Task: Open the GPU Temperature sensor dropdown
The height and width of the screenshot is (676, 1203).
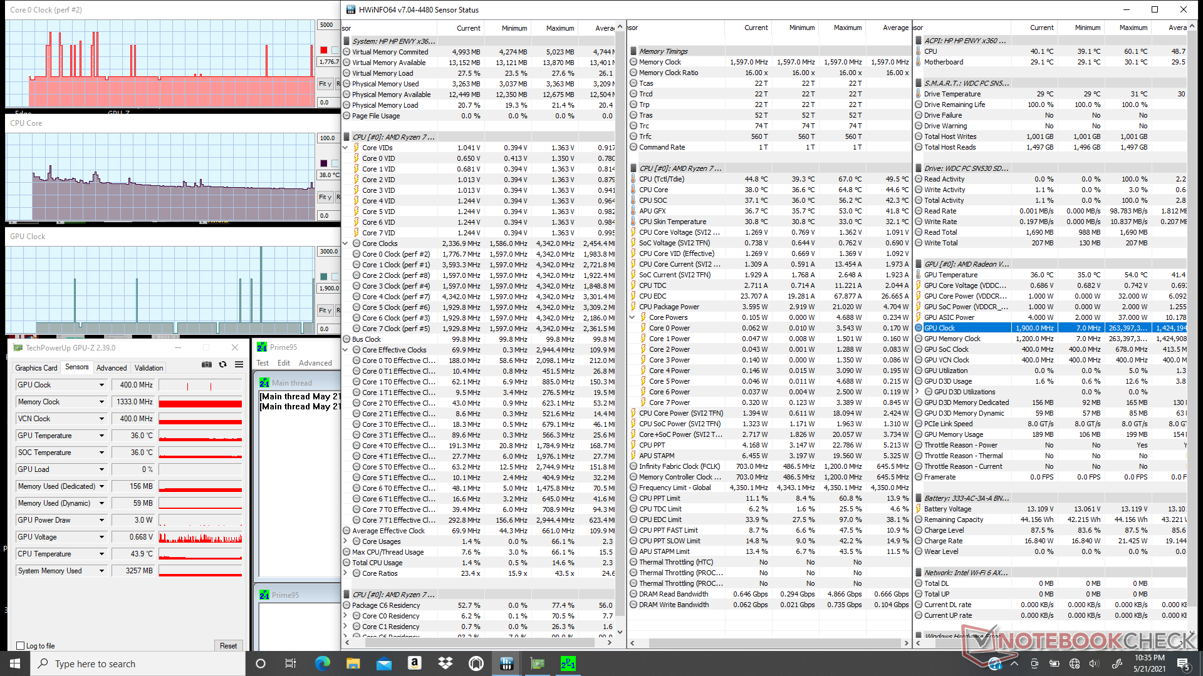Action: (102, 436)
